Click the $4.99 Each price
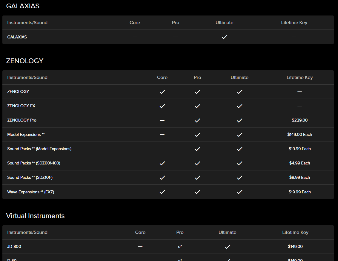 (299, 163)
